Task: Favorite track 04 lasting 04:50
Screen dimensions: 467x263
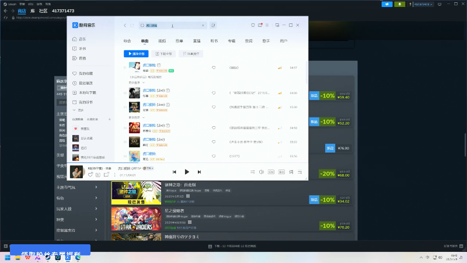Action: (x=214, y=128)
